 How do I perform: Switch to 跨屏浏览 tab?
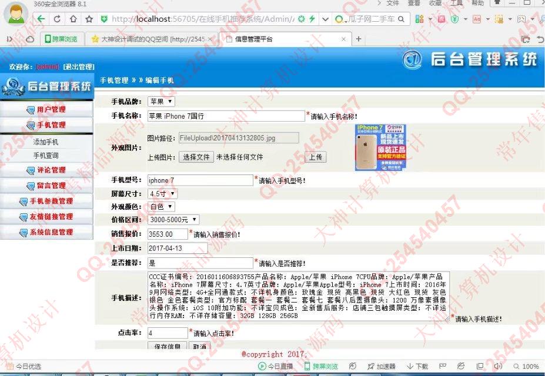point(62,39)
